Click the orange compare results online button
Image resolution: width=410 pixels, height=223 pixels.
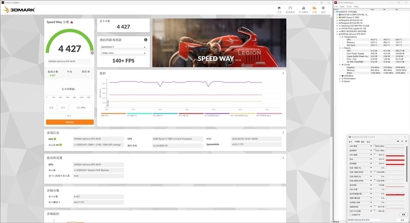tap(70, 122)
